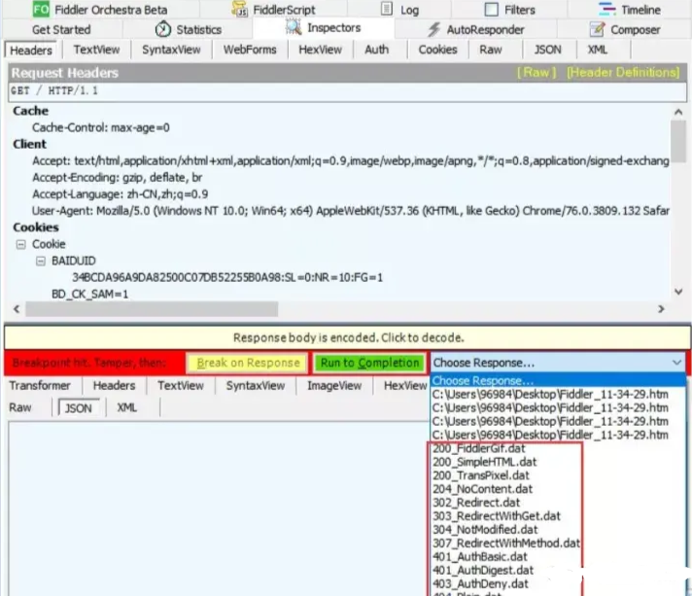Collapse the Cookie tree node
The height and width of the screenshot is (596, 692).
tap(20, 245)
